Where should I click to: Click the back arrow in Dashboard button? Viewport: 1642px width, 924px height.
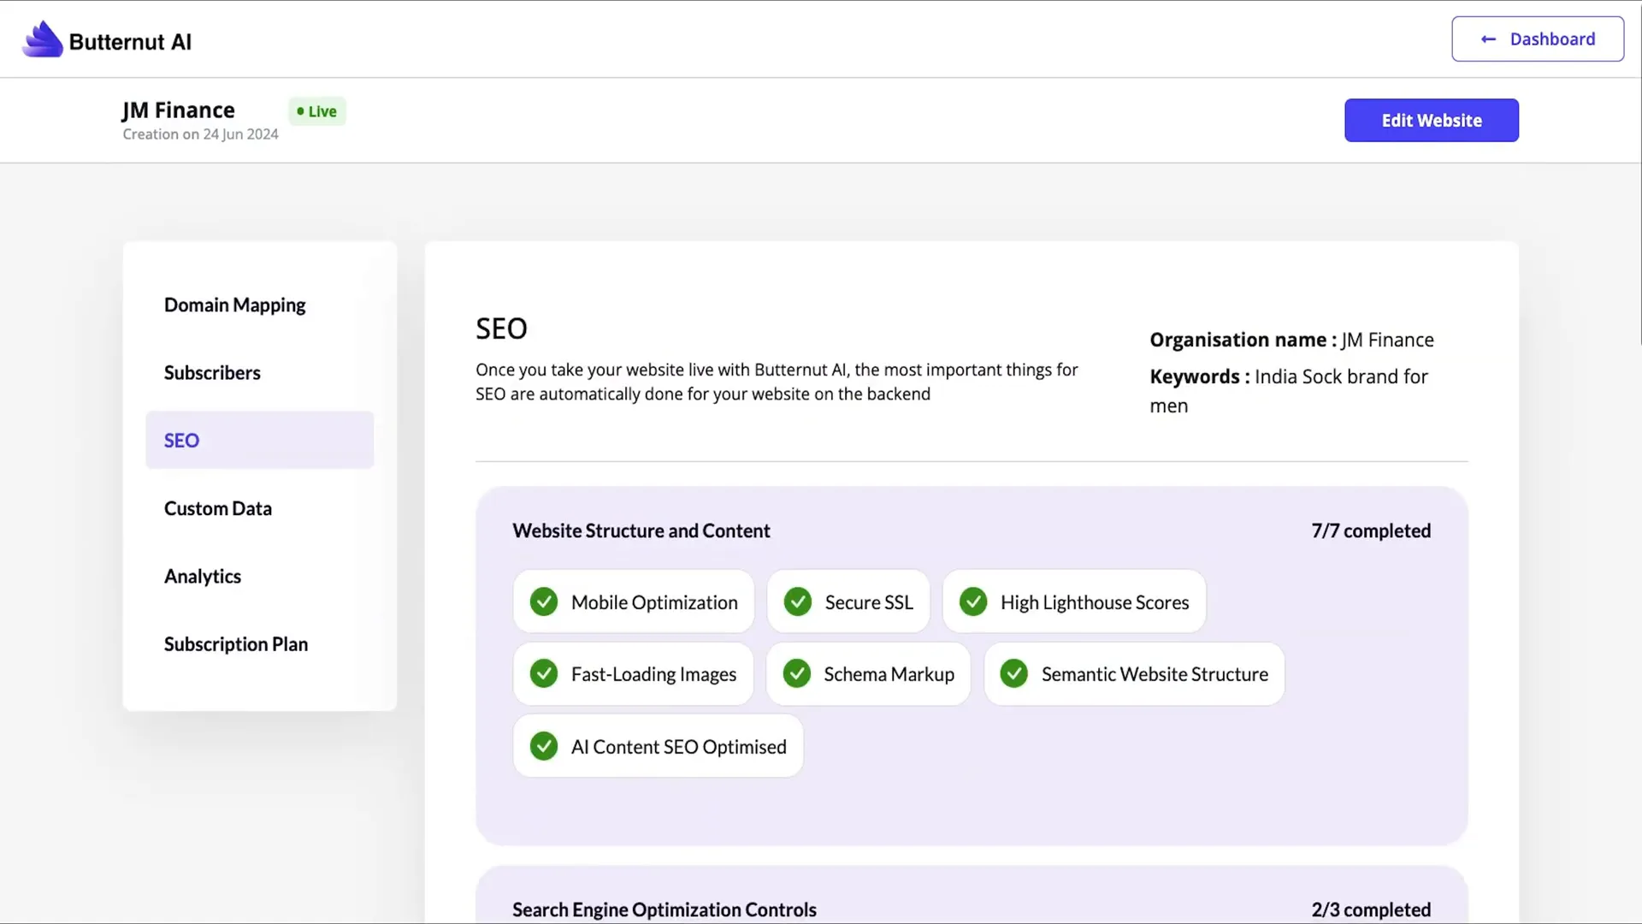pos(1488,39)
